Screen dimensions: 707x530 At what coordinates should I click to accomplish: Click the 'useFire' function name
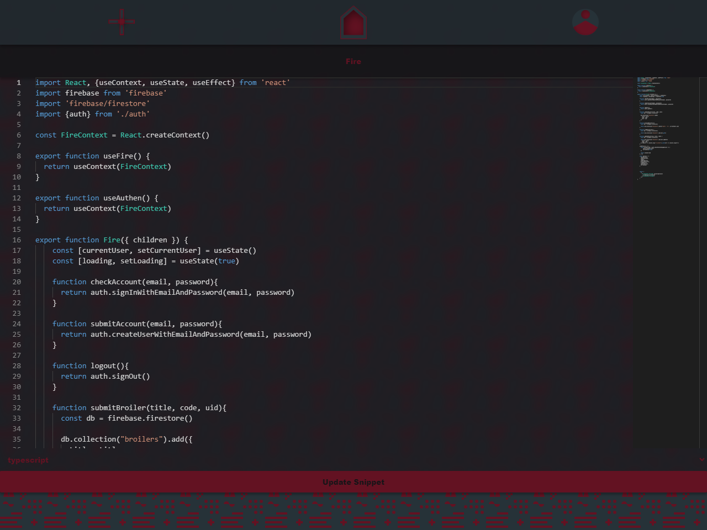click(x=118, y=156)
